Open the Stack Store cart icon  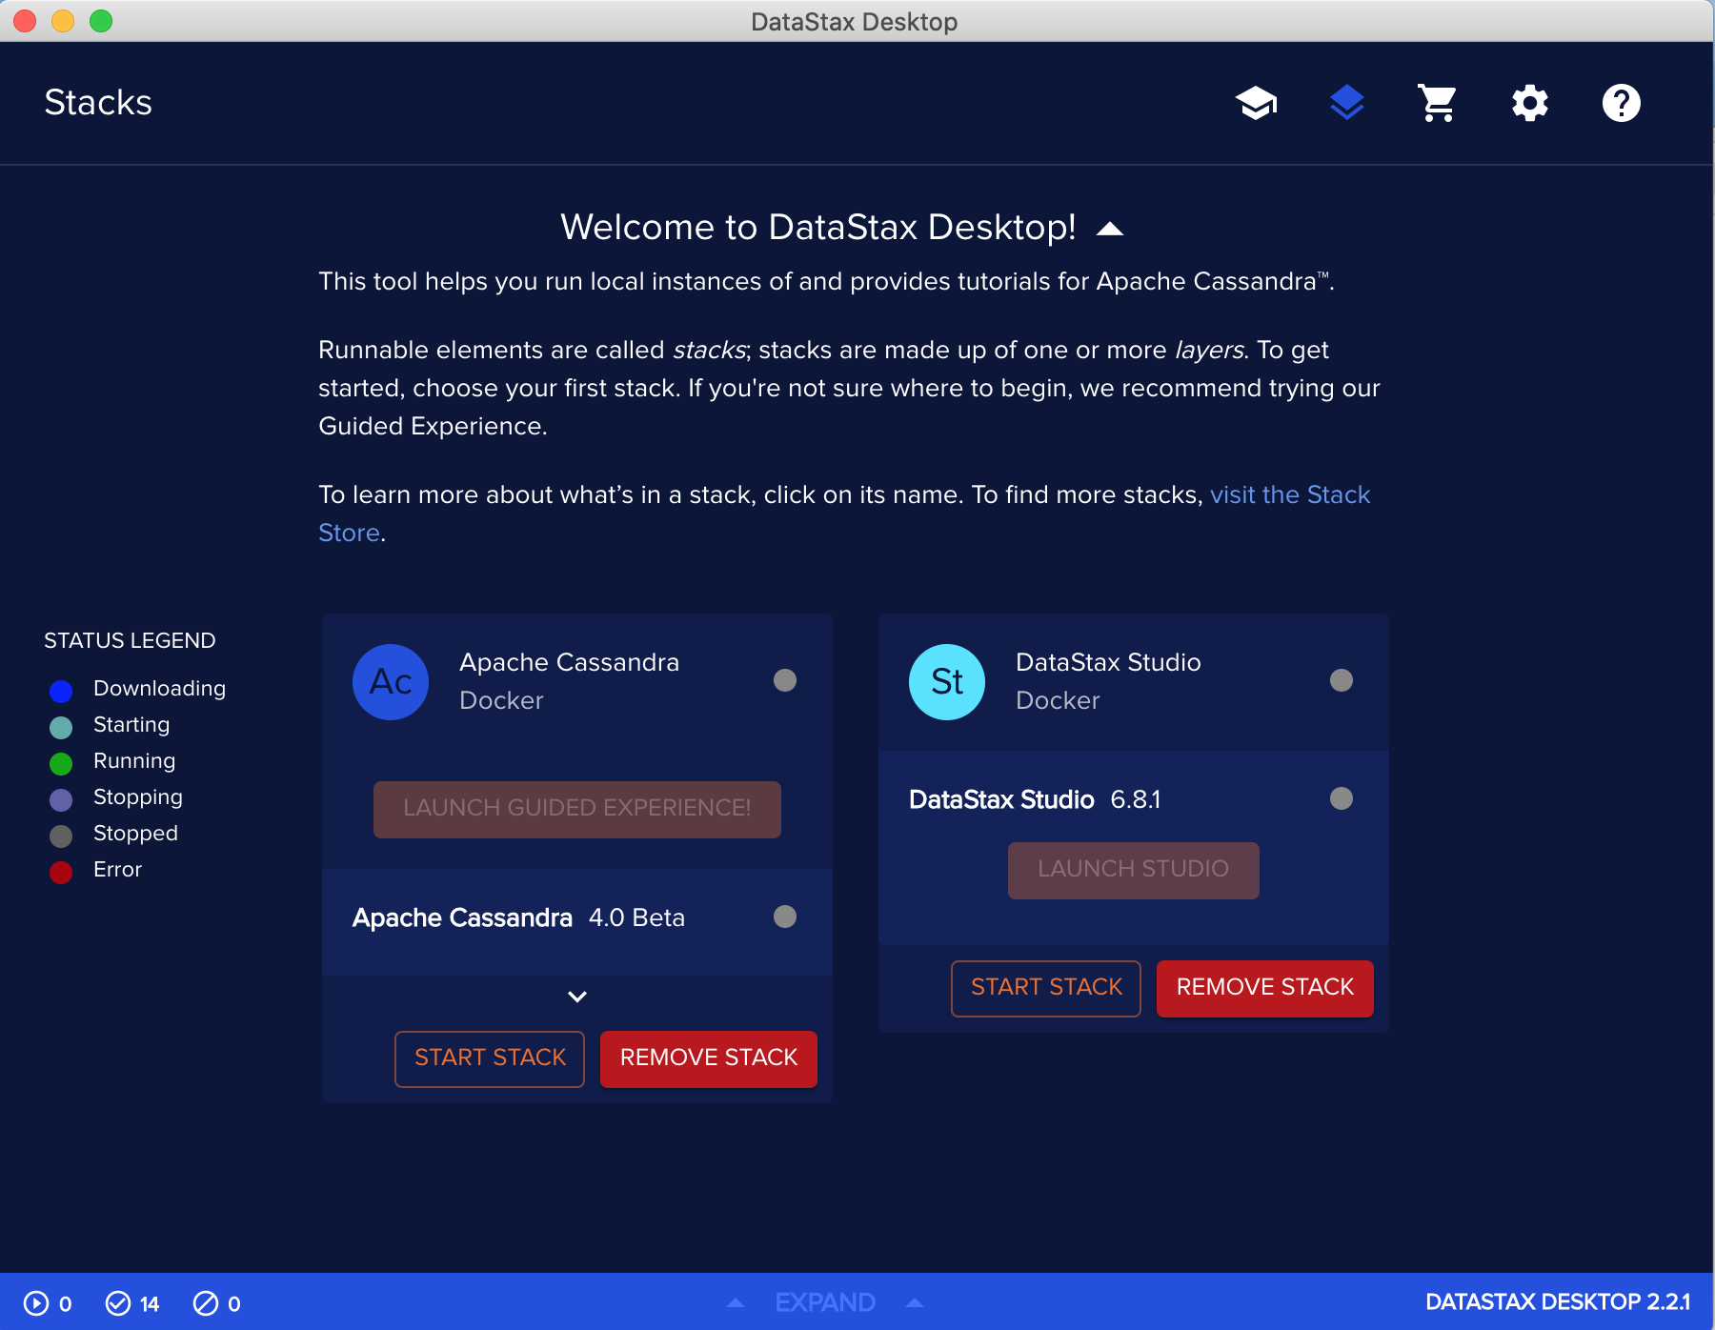click(1438, 102)
